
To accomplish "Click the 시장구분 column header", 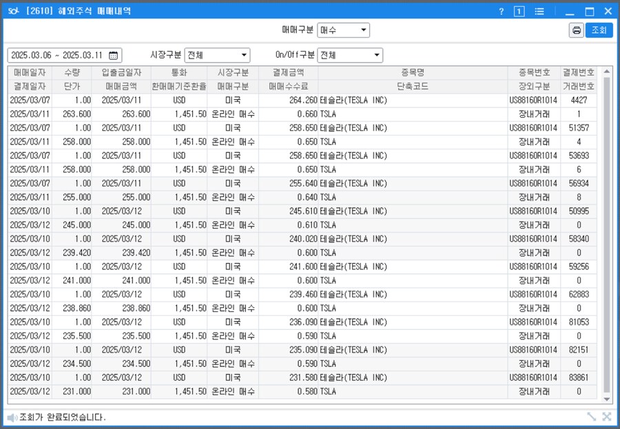I will tap(233, 73).
